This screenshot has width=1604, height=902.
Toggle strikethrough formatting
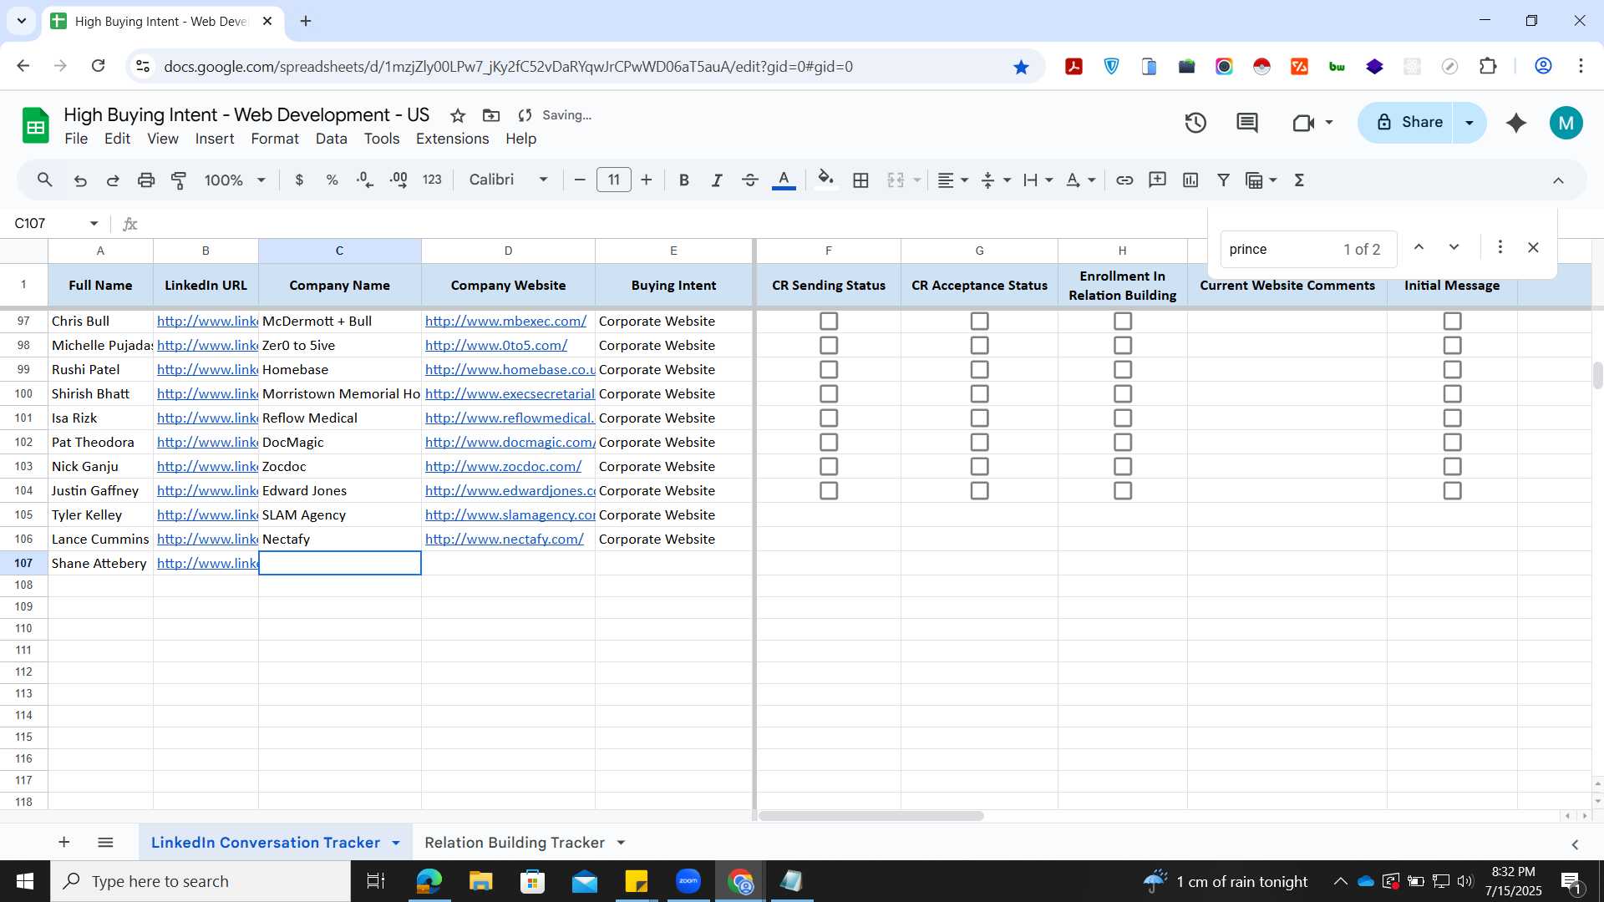750,180
